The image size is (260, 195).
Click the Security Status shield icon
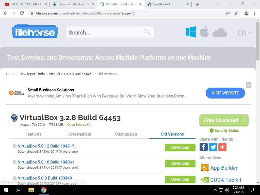pyautogui.click(x=212, y=131)
